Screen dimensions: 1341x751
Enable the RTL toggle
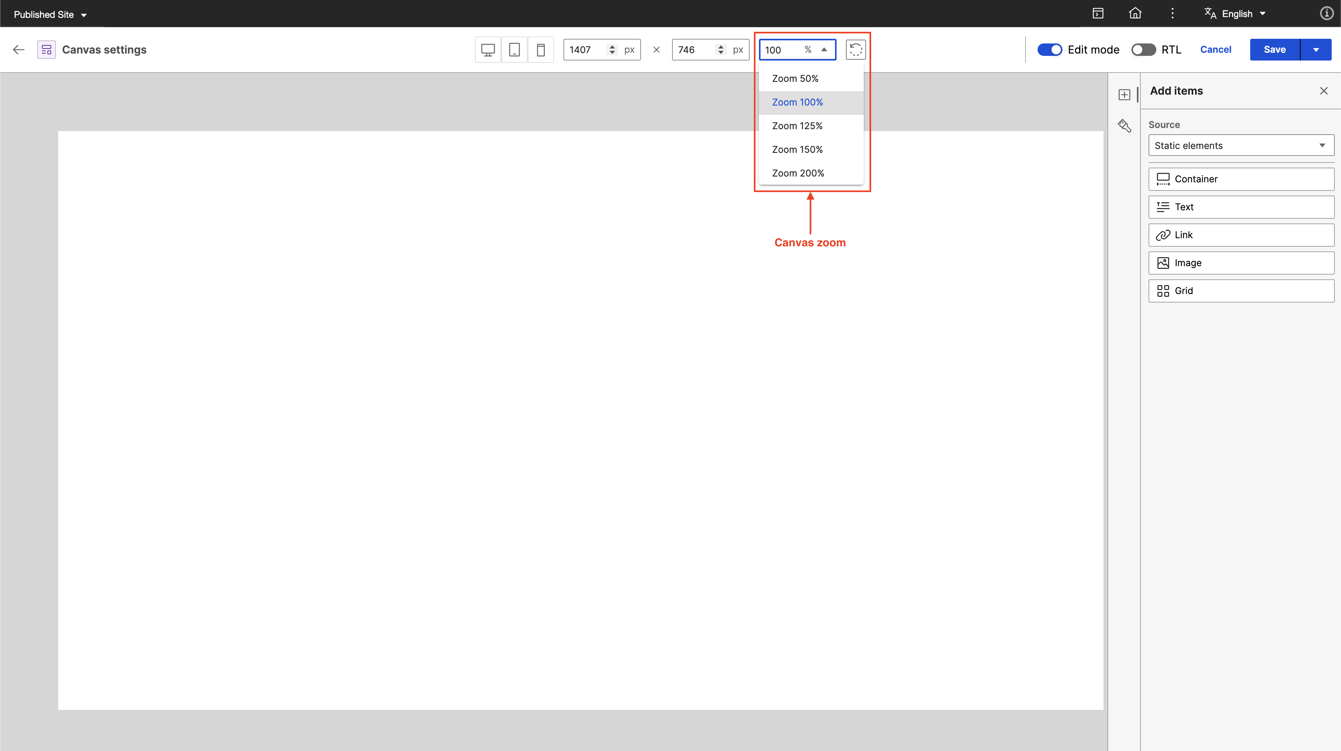click(x=1143, y=49)
